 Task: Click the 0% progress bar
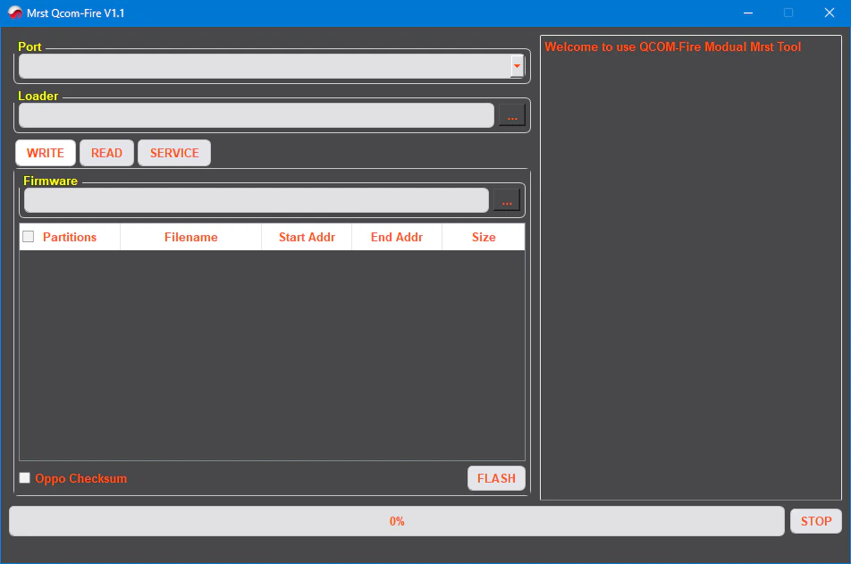(397, 521)
